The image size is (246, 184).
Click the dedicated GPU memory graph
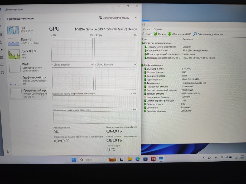94,101
